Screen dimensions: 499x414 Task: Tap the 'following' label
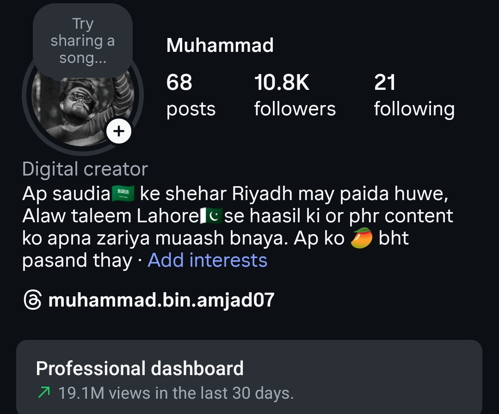tap(414, 109)
